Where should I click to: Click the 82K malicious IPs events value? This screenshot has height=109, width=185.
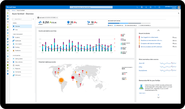124,69
